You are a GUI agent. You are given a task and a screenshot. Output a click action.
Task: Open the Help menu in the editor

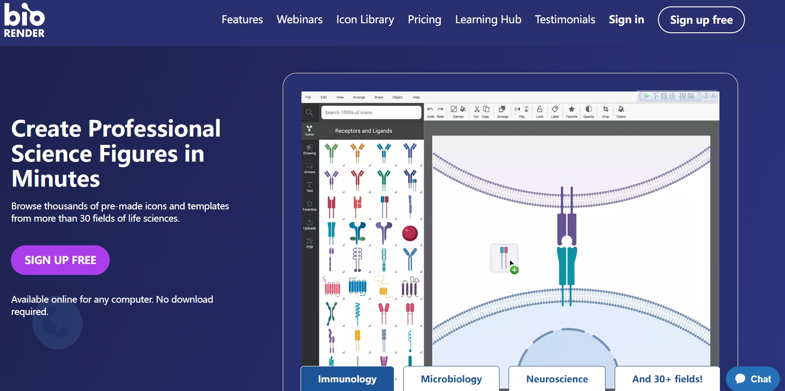pyautogui.click(x=416, y=97)
